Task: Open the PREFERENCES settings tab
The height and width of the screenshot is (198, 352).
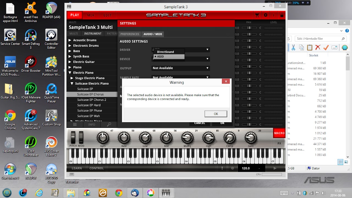Action: 130,34
